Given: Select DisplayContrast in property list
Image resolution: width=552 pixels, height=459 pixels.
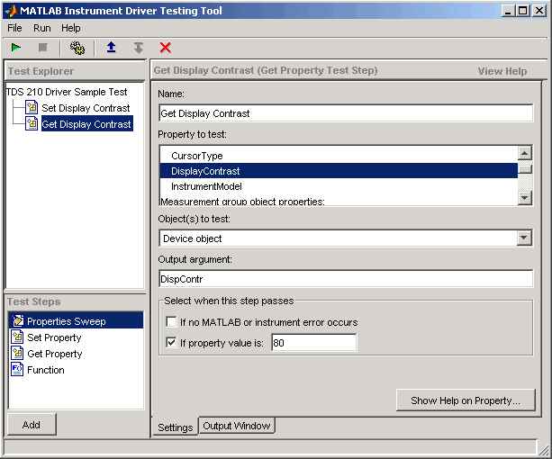Looking at the screenshot, I should pyautogui.click(x=339, y=171).
